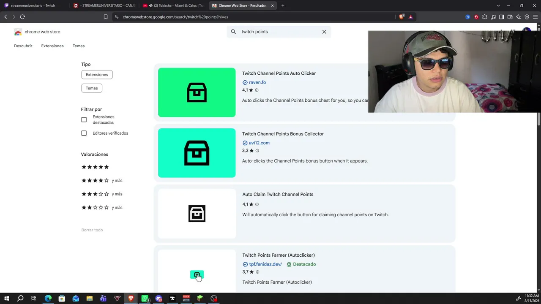Screen dimensions: 541x304
Task: Open the Voicemeeter taskbar icon
Action: 186,299
